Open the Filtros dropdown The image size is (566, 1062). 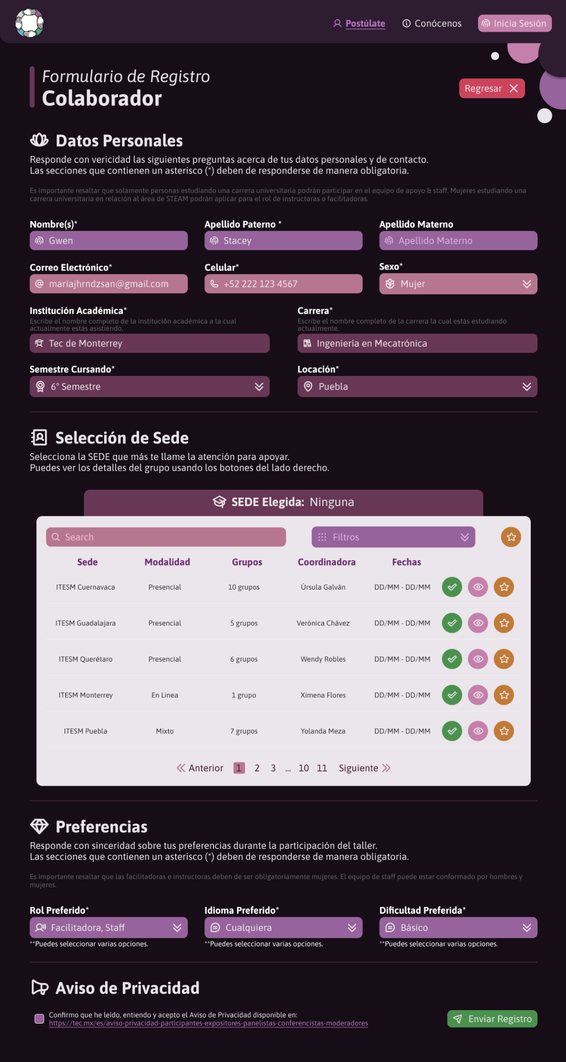click(x=393, y=537)
